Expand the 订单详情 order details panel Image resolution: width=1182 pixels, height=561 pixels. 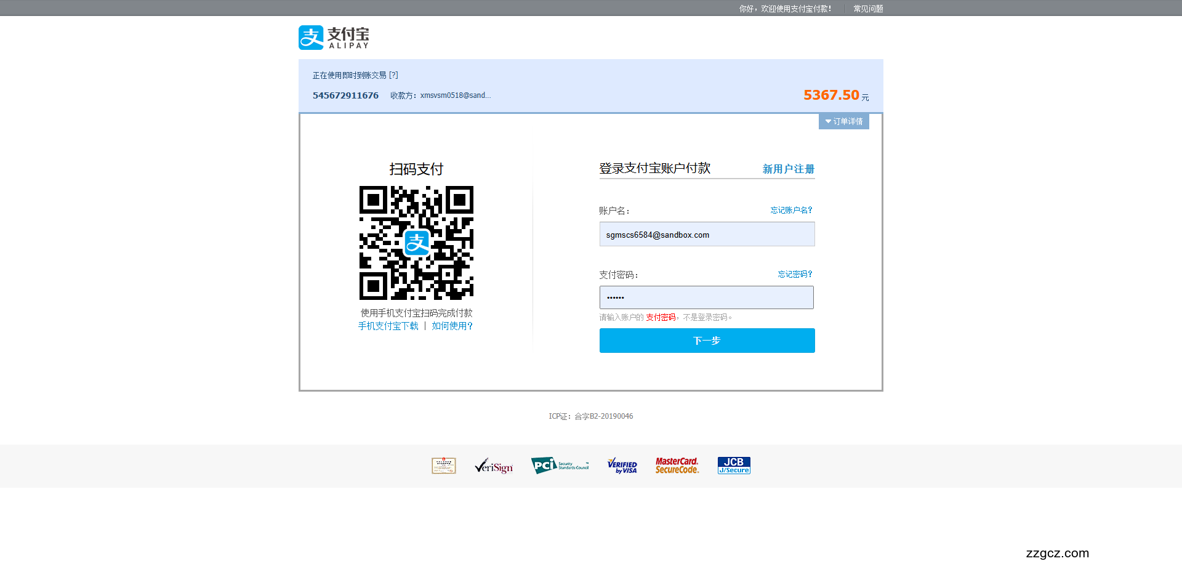click(x=843, y=121)
